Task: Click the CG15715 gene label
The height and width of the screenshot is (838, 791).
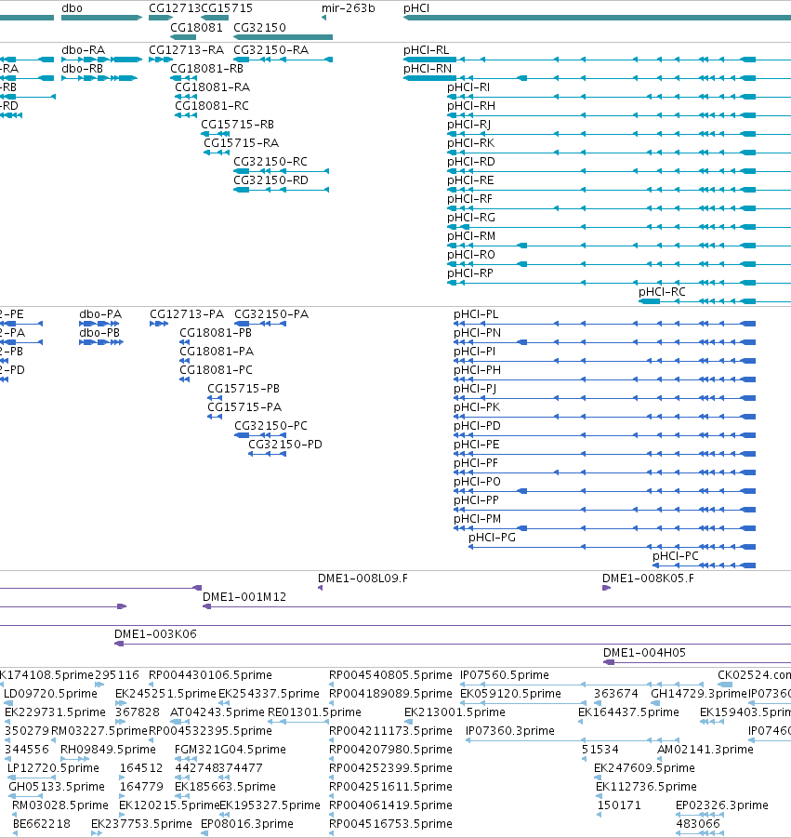Action: 227,8
